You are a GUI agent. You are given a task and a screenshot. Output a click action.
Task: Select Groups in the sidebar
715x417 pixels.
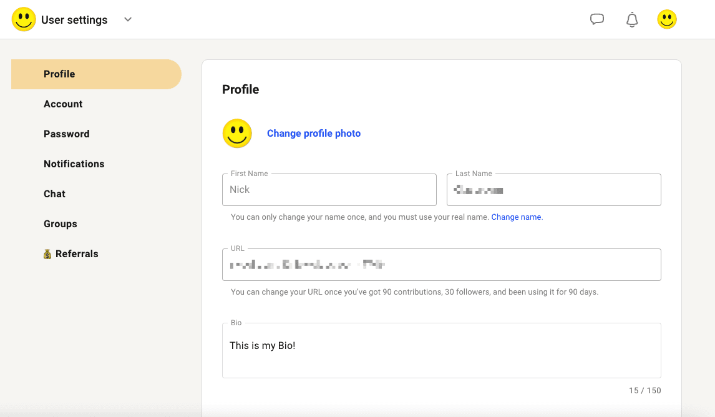(x=61, y=224)
